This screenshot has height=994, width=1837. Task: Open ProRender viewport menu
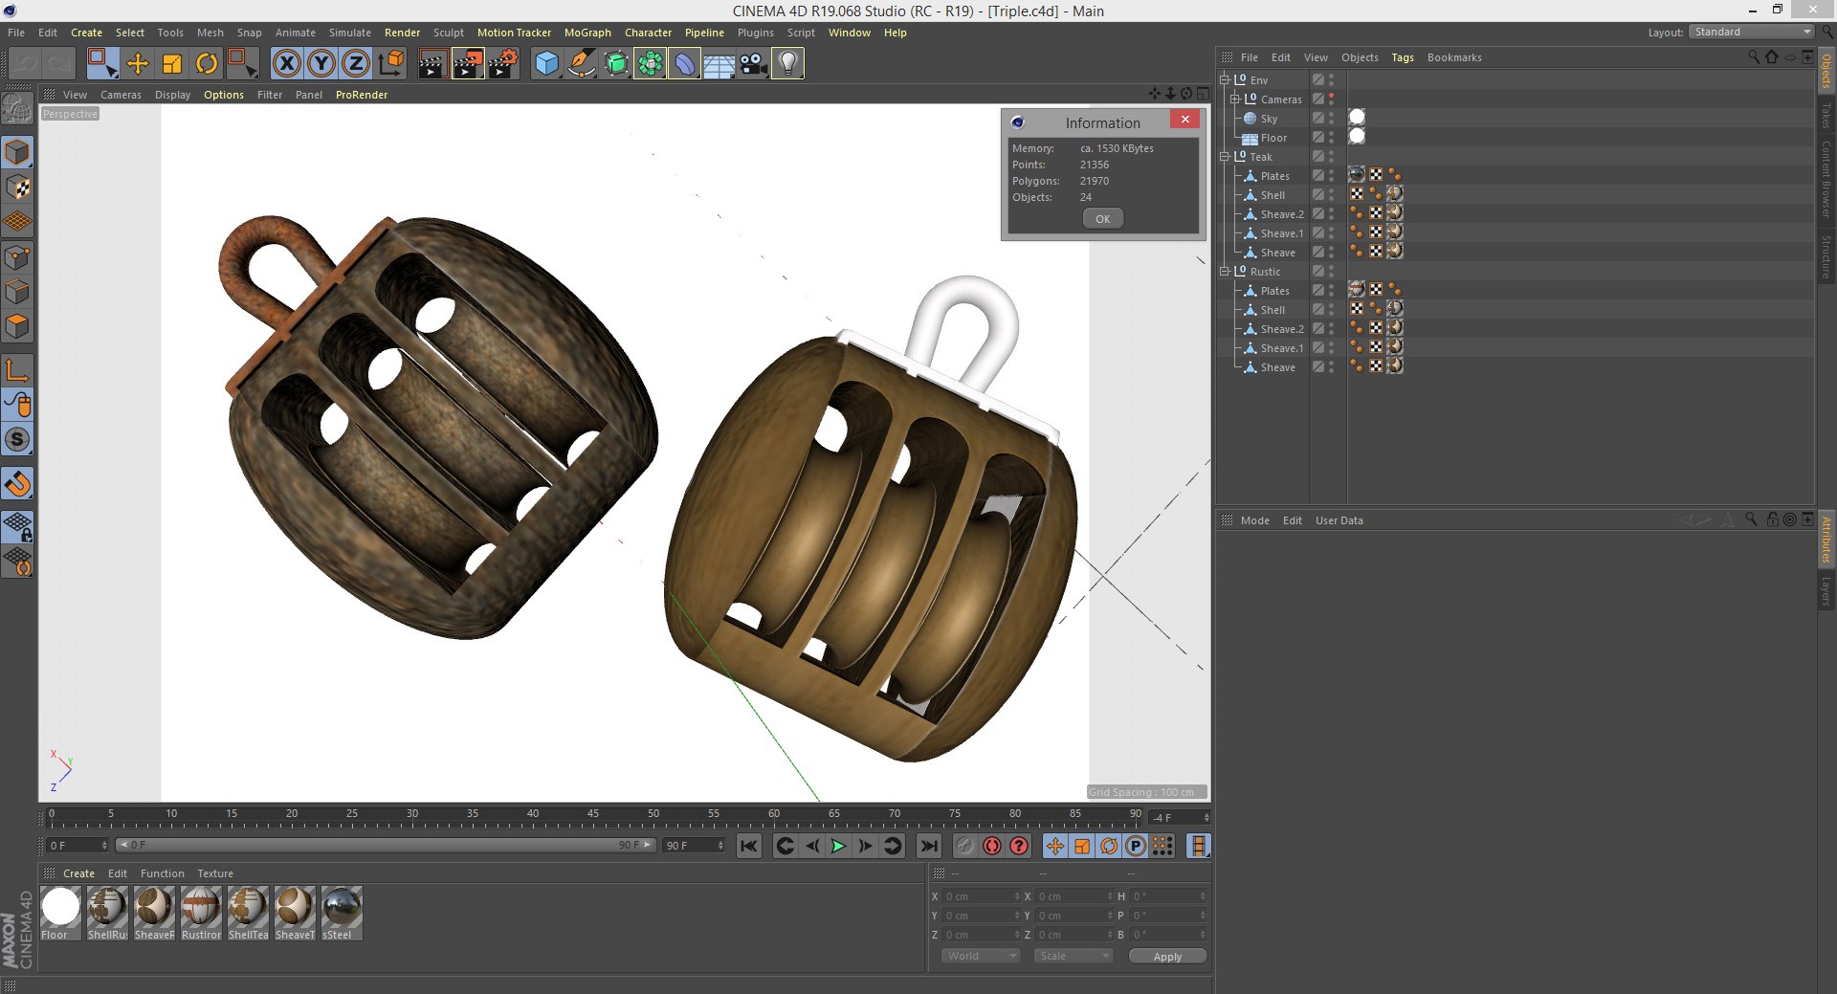(x=362, y=95)
